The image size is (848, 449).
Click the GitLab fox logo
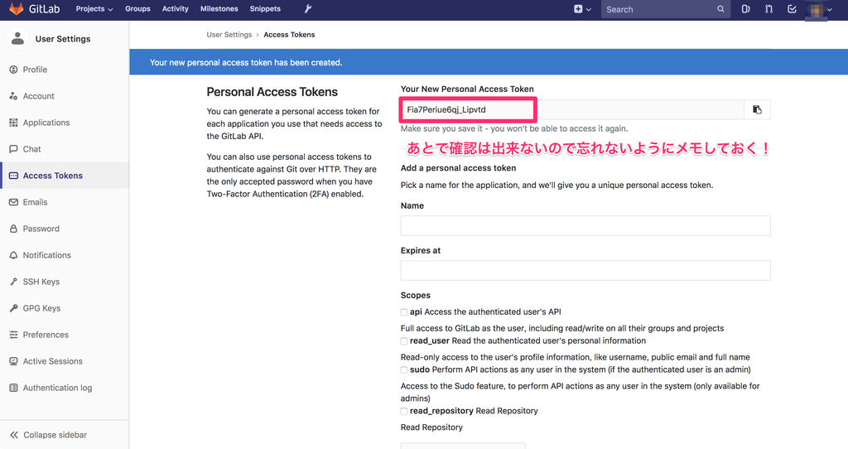click(x=17, y=8)
